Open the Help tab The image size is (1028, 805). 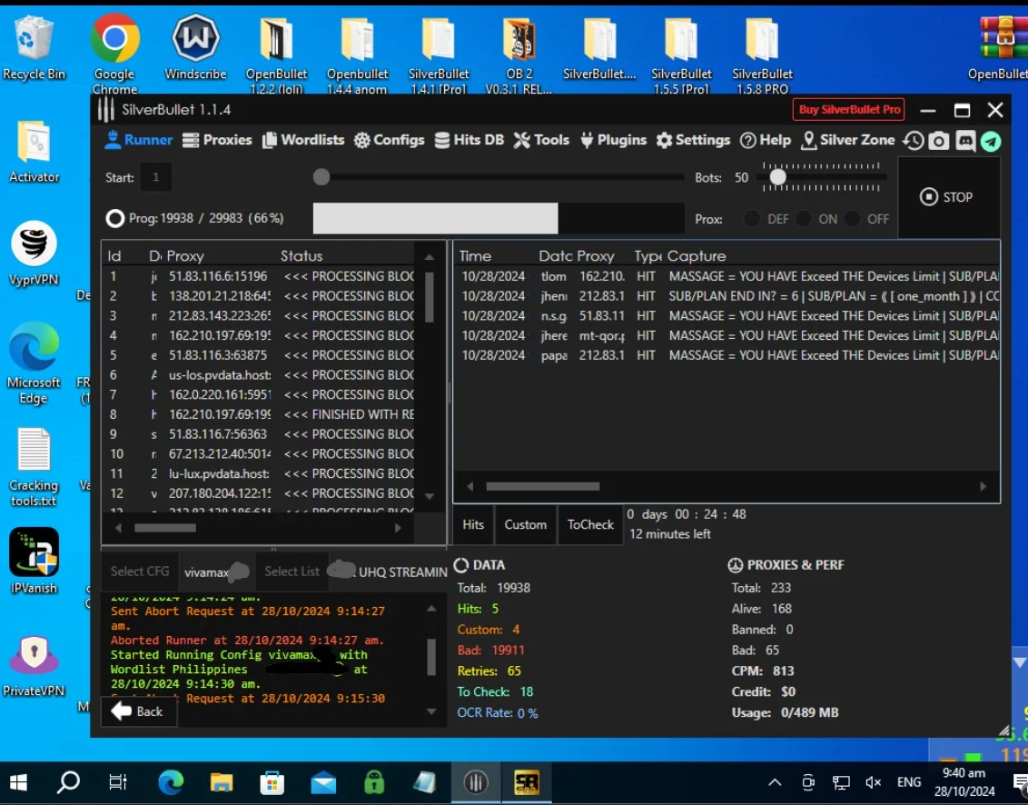point(766,140)
